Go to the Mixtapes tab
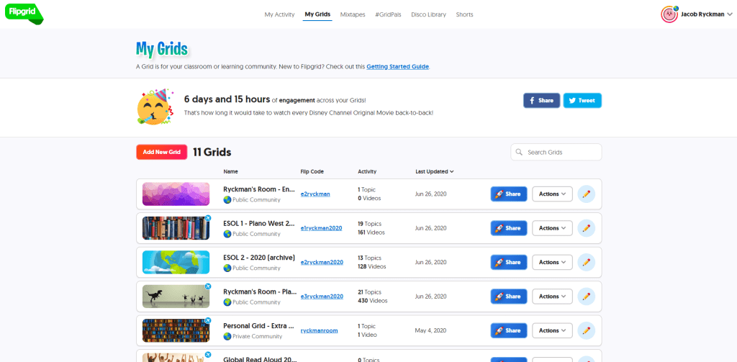The width and height of the screenshot is (737, 362). click(353, 14)
